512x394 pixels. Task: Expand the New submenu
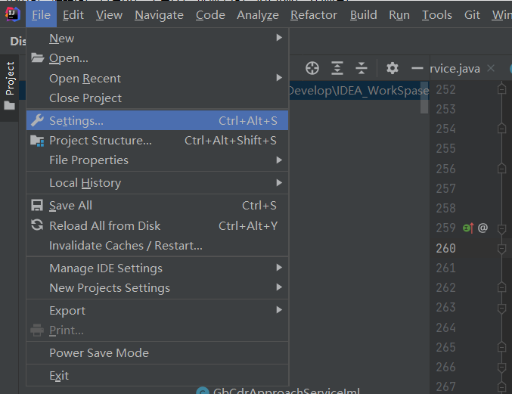click(157, 39)
